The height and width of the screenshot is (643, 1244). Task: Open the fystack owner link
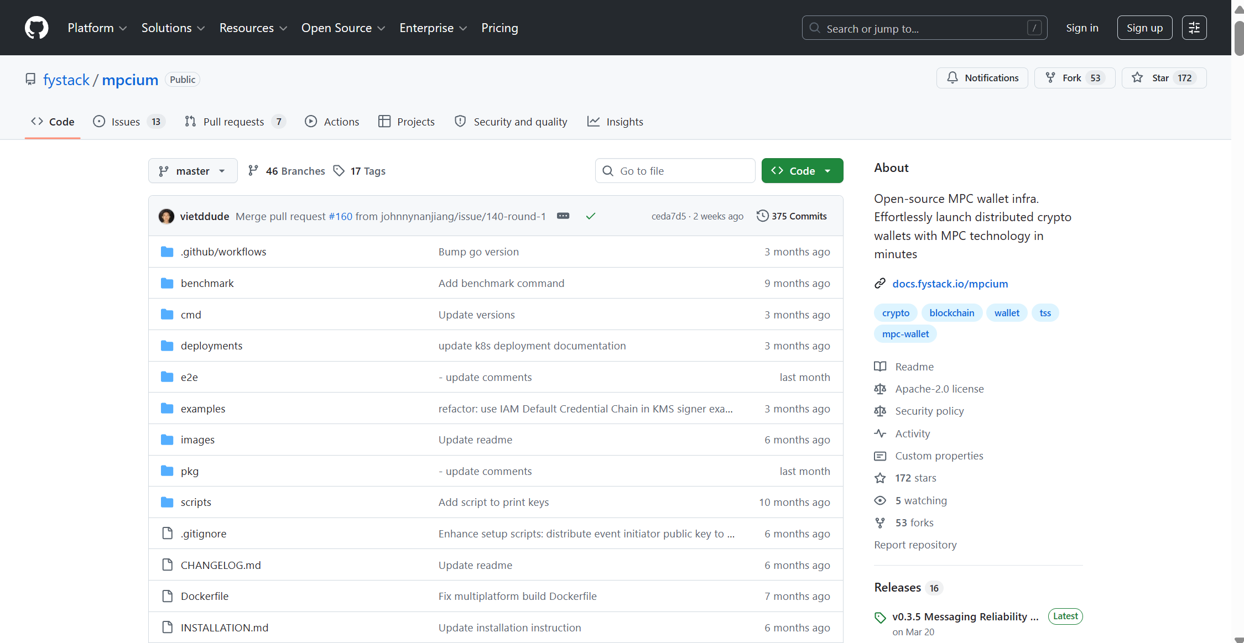pos(66,80)
